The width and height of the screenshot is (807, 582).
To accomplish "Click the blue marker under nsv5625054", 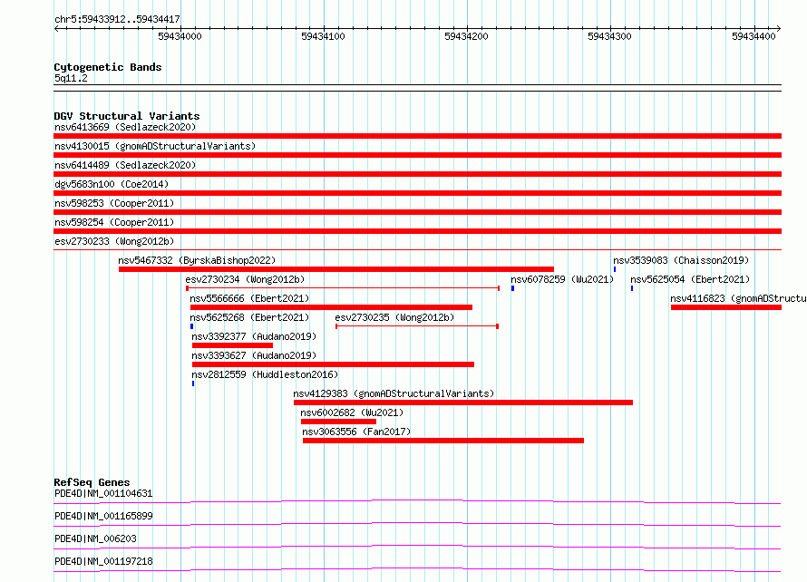I will tap(632, 288).
